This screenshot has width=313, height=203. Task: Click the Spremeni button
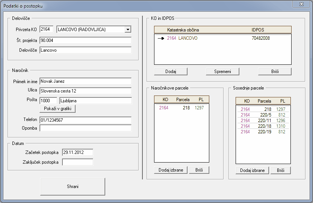coord(222,71)
